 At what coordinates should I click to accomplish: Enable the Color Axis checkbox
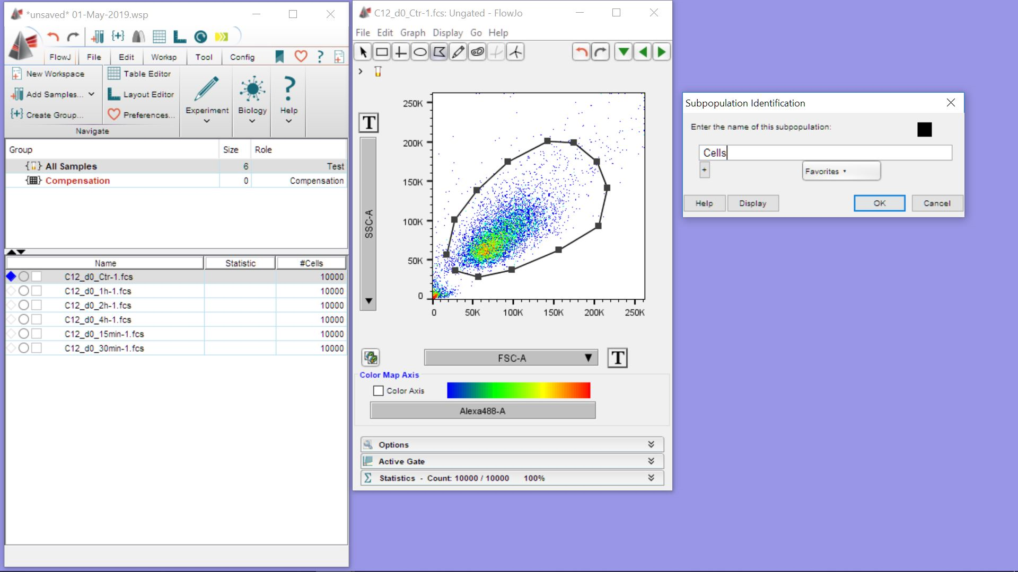(378, 391)
